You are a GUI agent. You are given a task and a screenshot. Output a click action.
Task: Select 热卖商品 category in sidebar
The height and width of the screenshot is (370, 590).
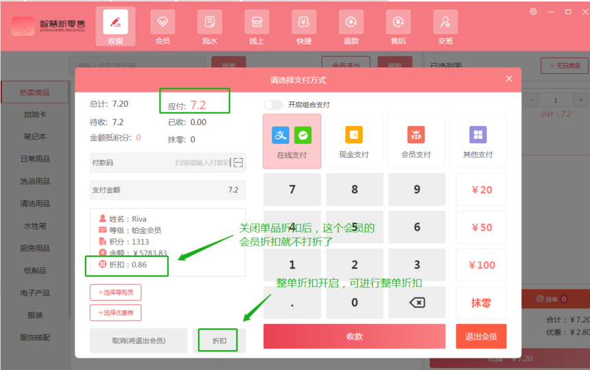click(34, 92)
